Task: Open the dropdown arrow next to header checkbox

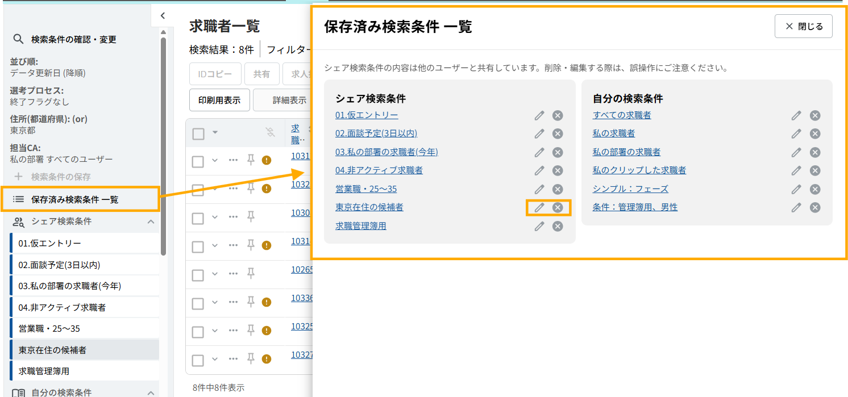Action: coord(215,133)
